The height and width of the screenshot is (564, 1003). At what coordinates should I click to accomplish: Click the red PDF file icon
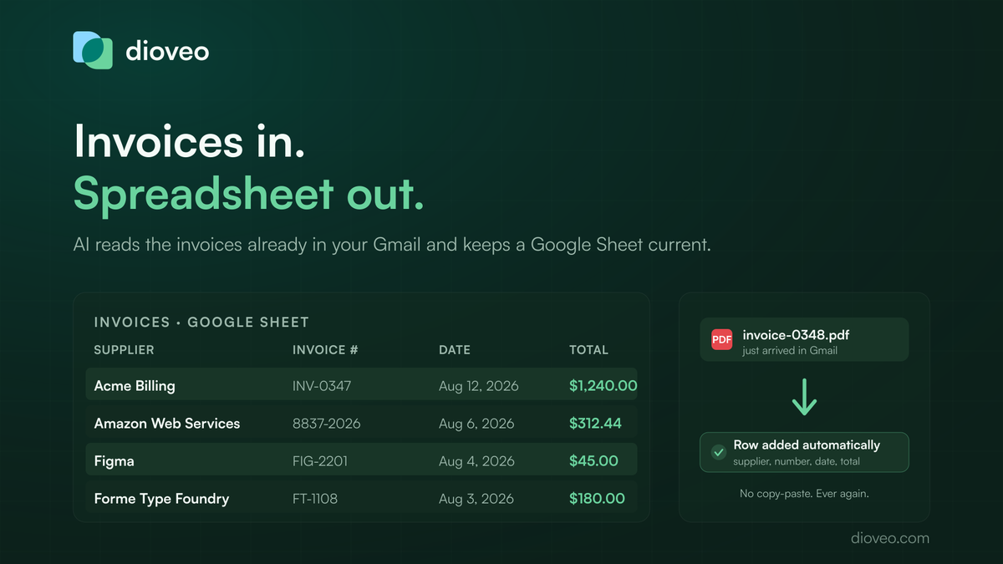(x=721, y=339)
